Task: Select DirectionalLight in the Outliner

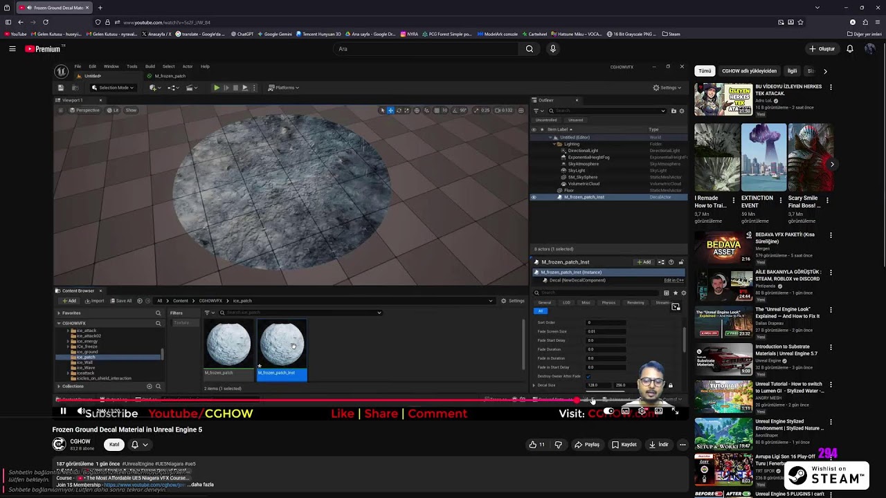Action: (x=583, y=151)
